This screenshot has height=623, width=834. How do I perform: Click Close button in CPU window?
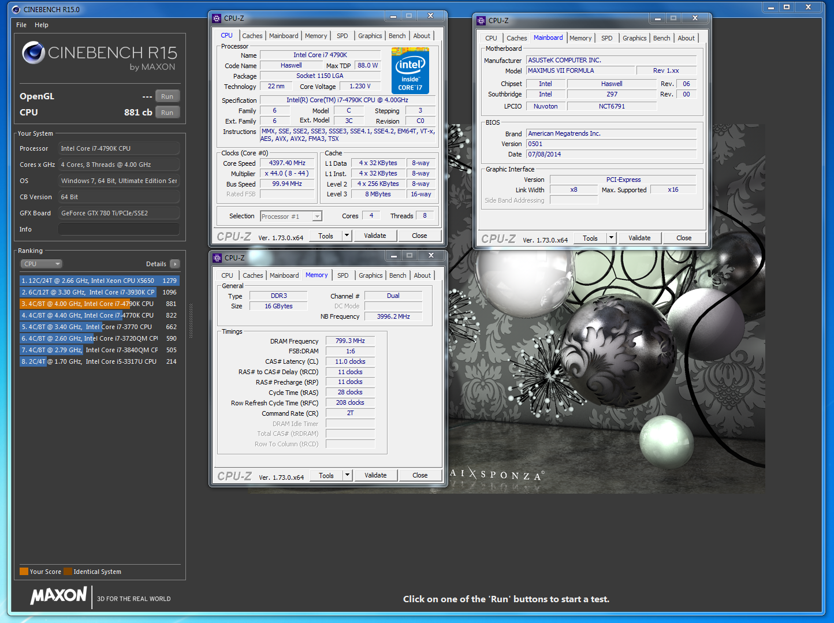419,236
